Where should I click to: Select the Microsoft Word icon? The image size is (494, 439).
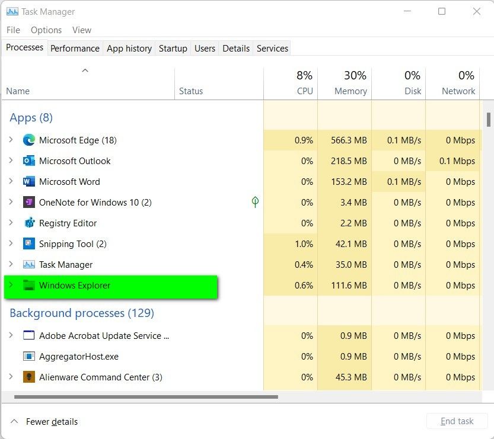point(30,182)
